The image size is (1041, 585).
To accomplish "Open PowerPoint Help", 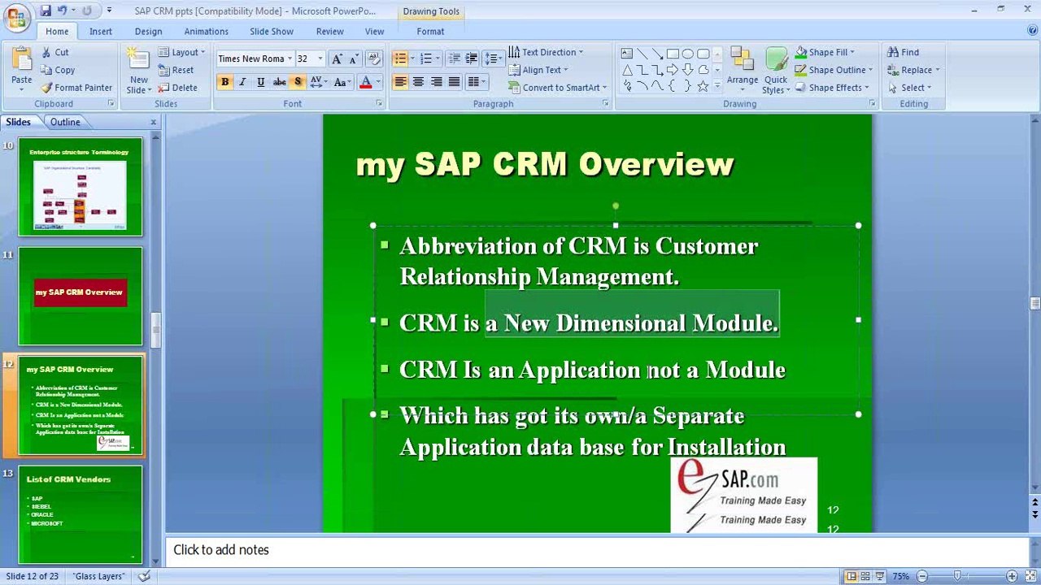I will point(1032,31).
